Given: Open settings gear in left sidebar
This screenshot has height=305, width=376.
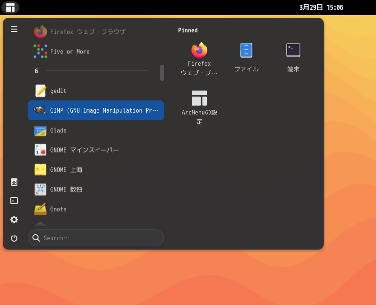Looking at the screenshot, I should (x=14, y=220).
